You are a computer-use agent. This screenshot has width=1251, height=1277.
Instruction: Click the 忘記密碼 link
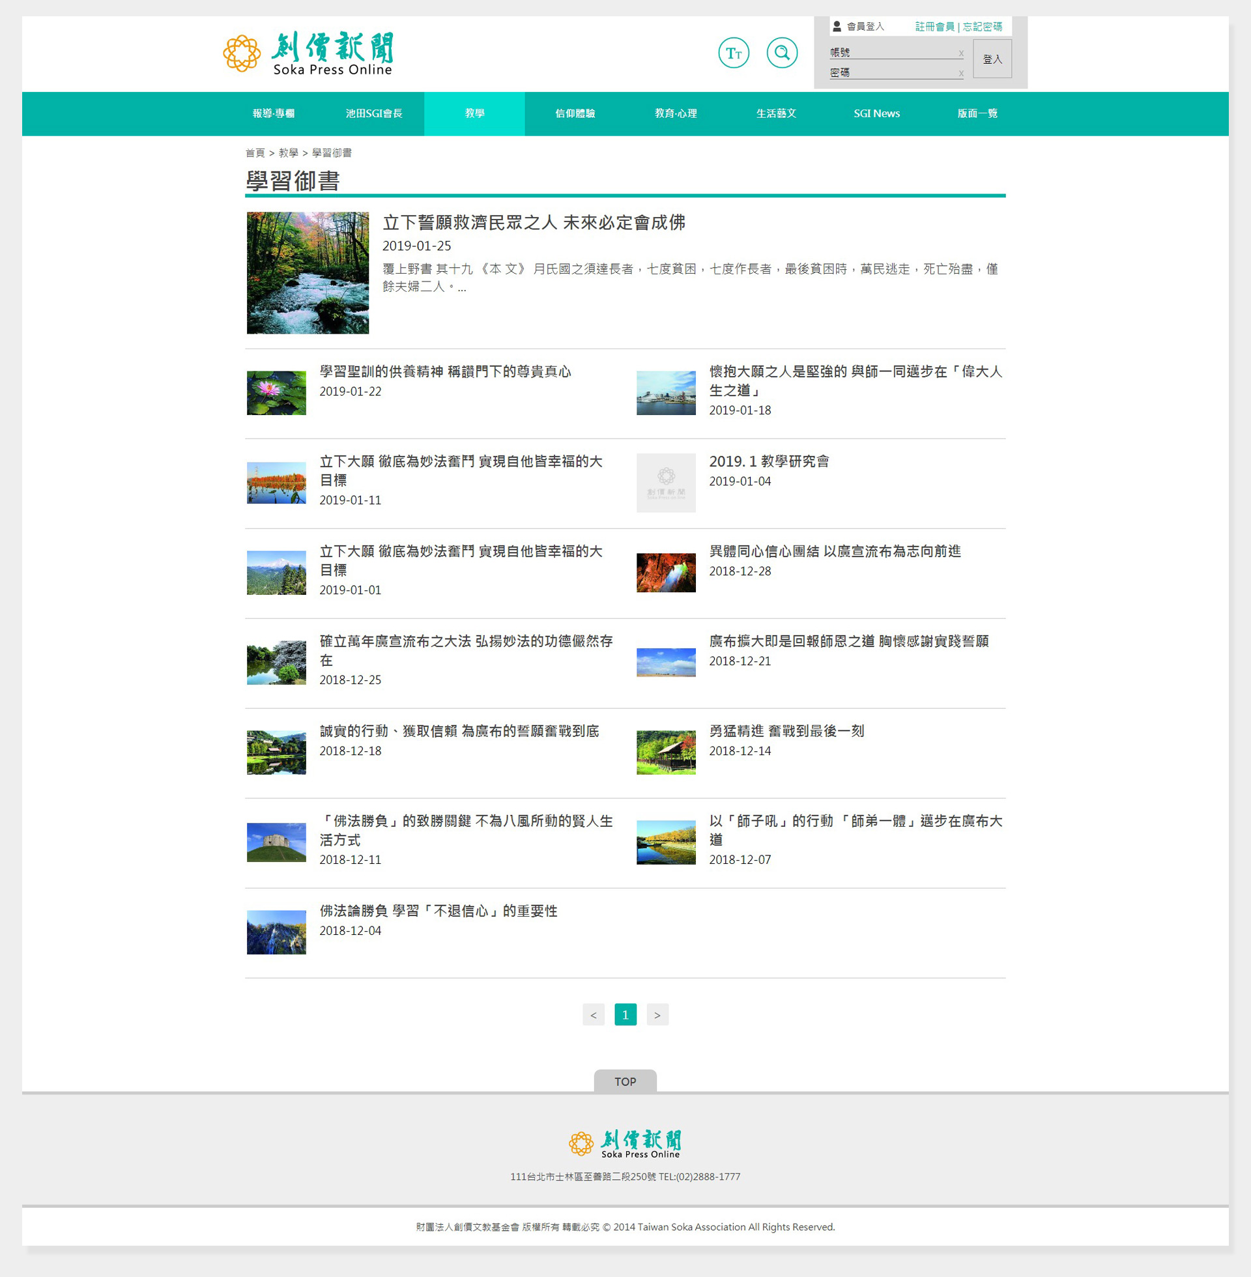[x=983, y=26]
